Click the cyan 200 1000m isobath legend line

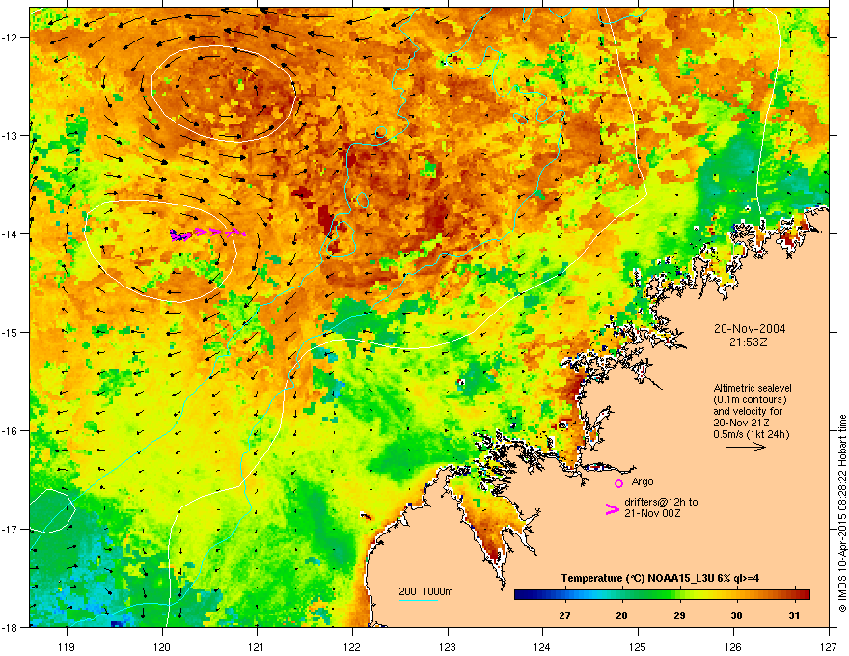pyautogui.click(x=418, y=601)
